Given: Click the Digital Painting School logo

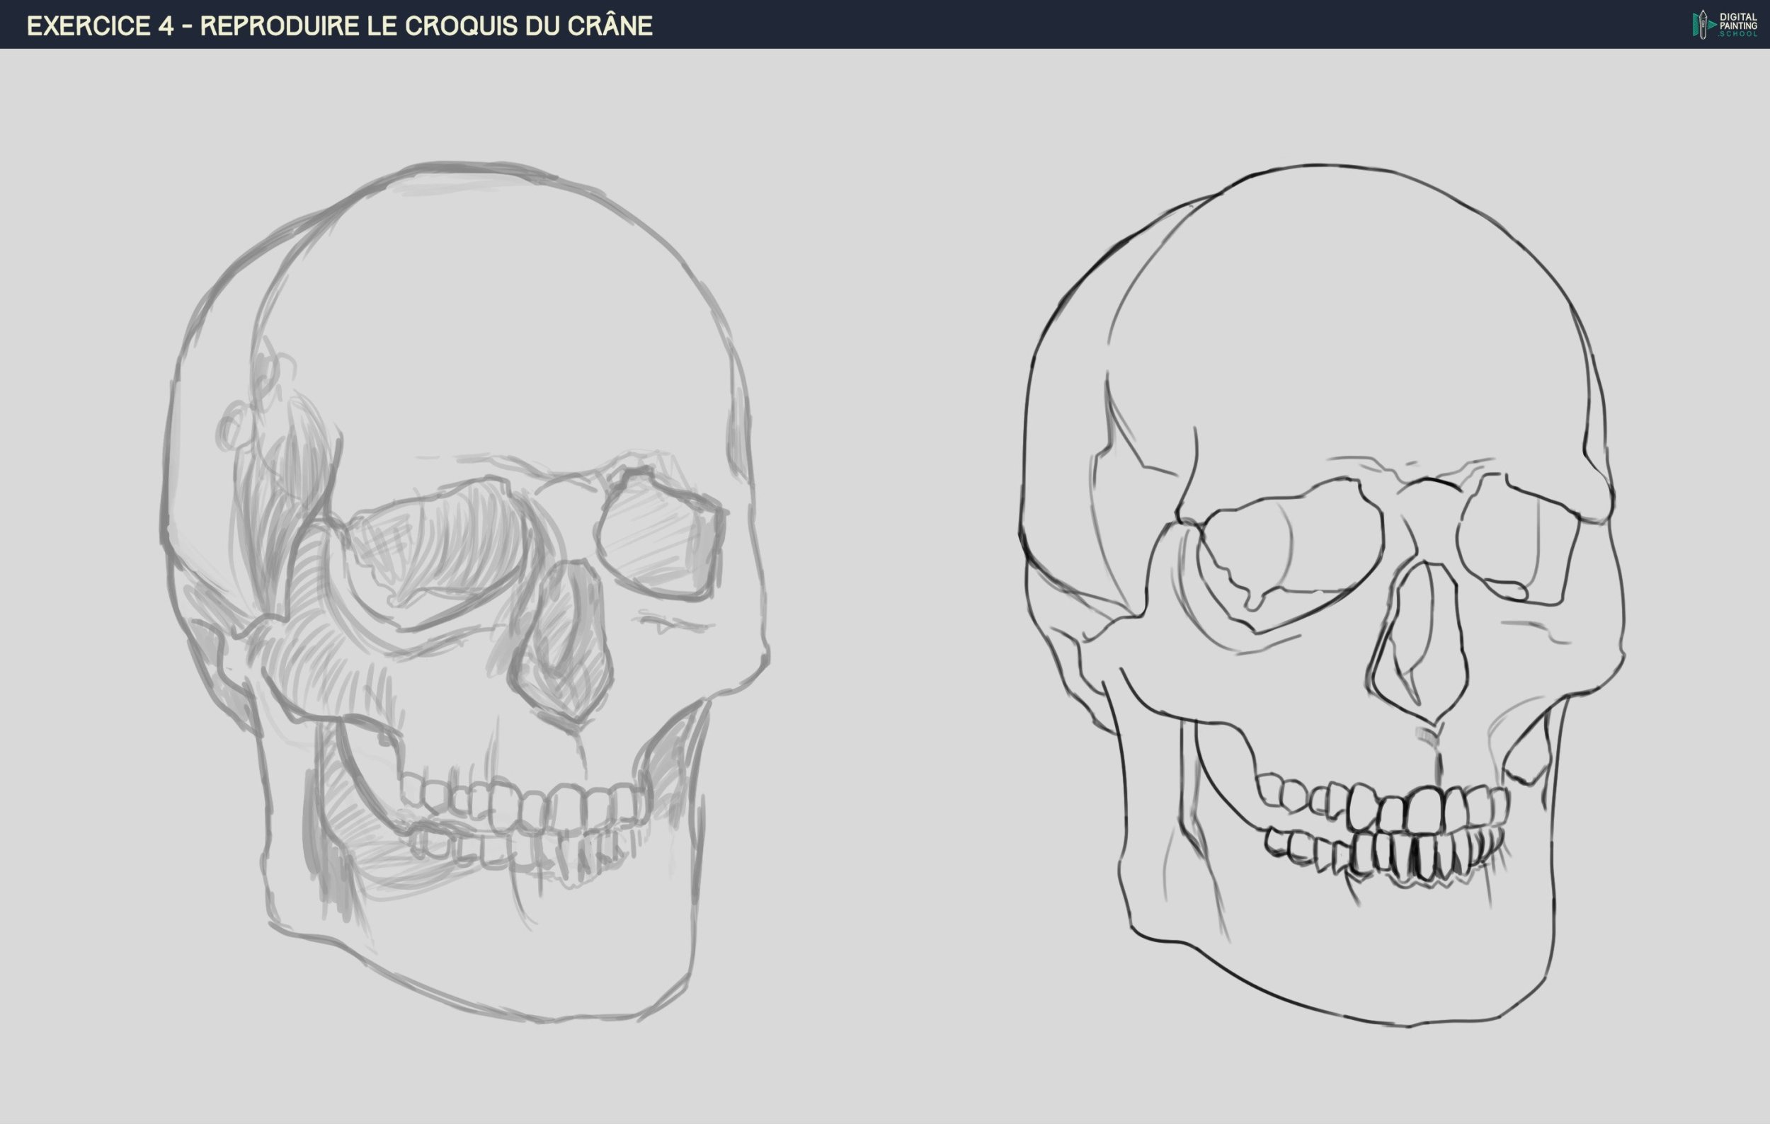Looking at the screenshot, I should click(x=1725, y=24).
